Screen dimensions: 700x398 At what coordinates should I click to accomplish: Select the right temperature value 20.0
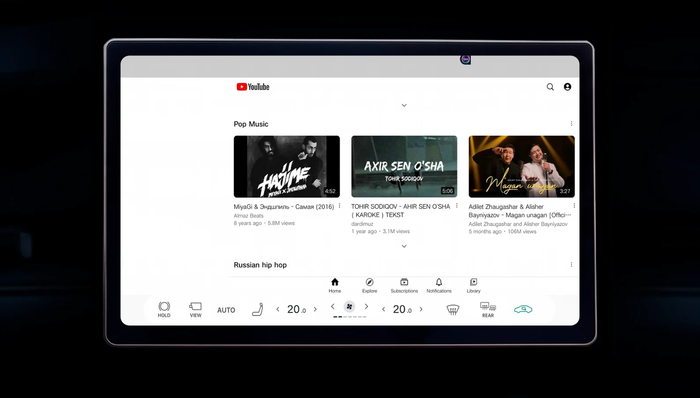402,310
